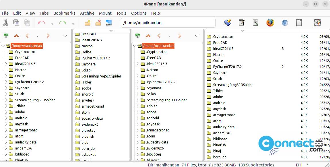Select .Tribler in third pane tree
The image size is (330, 167).
(x=151, y=106)
